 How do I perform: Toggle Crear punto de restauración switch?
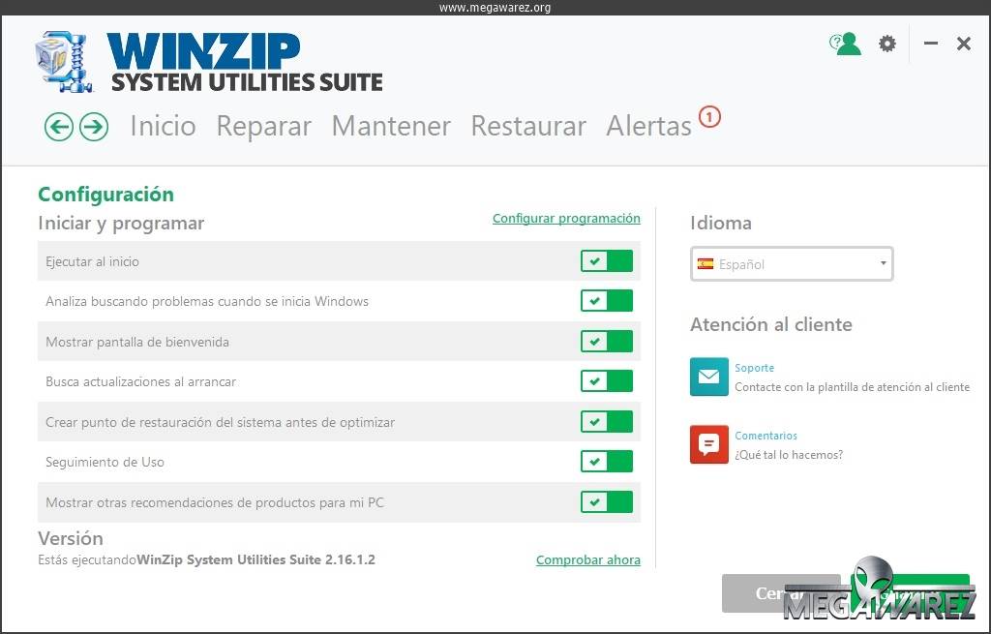(x=607, y=422)
